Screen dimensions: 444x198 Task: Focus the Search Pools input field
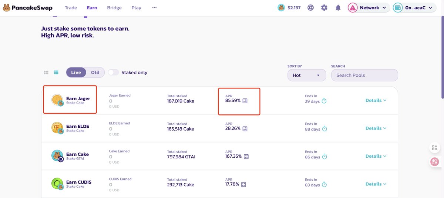click(x=364, y=75)
